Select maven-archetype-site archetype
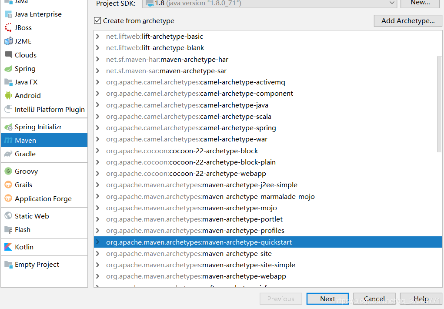 268,253
